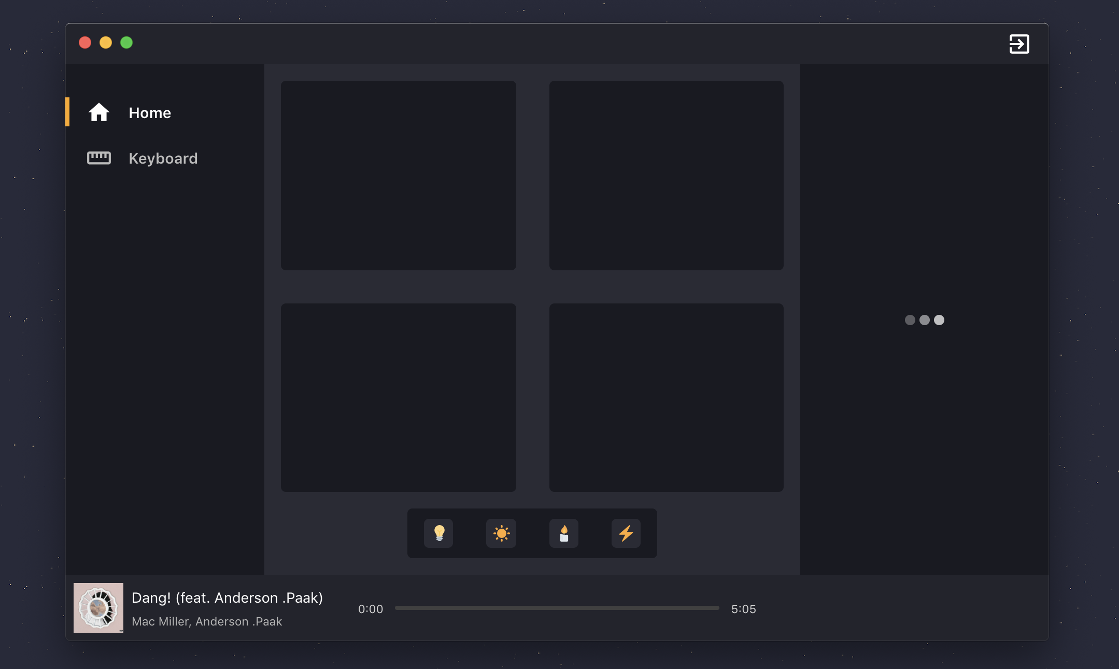Click the house icon in the sidebar
The image size is (1119, 669).
click(99, 112)
